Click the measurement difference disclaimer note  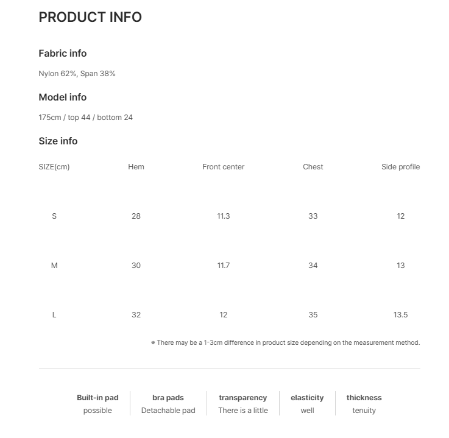click(x=286, y=343)
